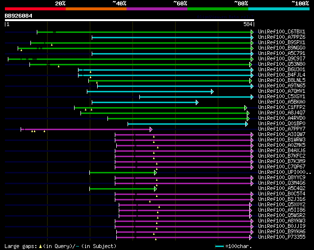Click the UniRef100_A7PPY7 label
The image size is (314, 250).
tap(282, 129)
